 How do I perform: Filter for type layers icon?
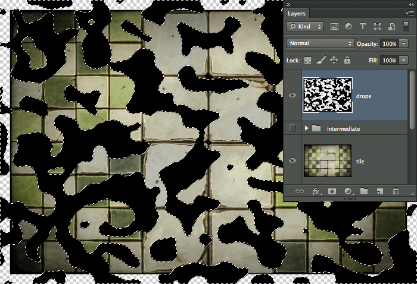(x=362, y=27)
